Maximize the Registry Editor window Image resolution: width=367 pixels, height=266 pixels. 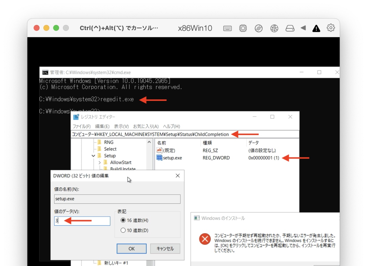point(272,117)
